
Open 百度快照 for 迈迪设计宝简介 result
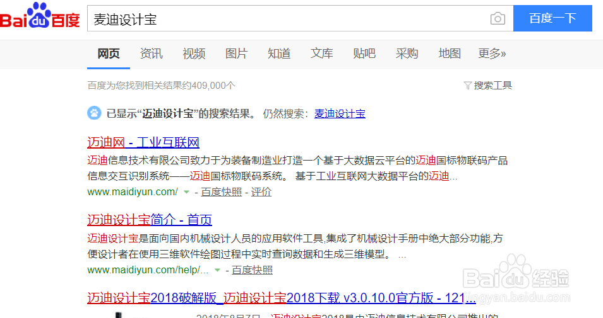pyautogui.click(x=253, y=270)
